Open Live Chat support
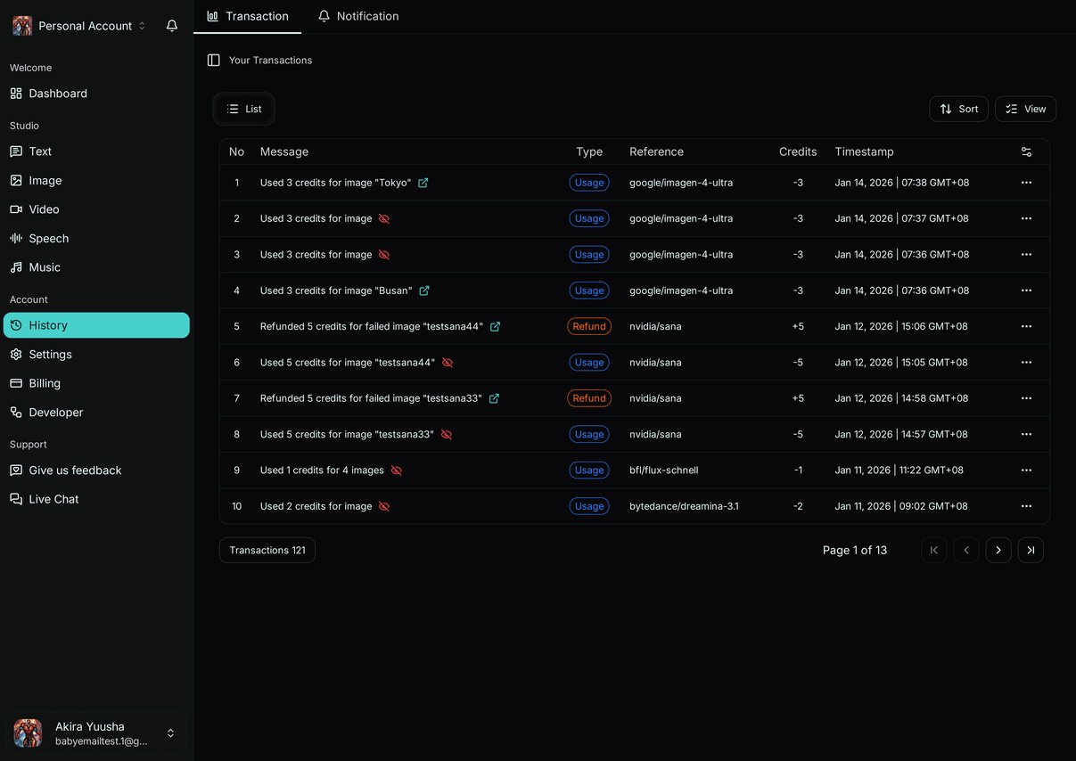The width and height of the screenshot is (1076, 761). 52,498
